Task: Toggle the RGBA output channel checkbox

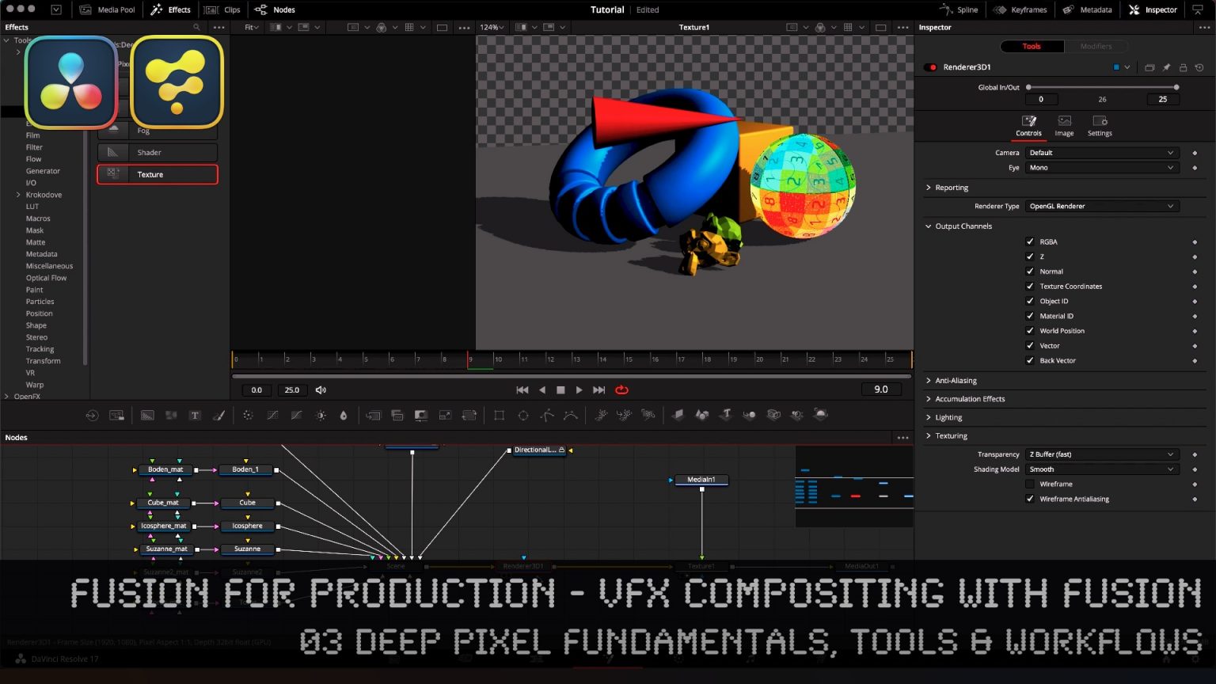Action: (x=1031, y=241)
